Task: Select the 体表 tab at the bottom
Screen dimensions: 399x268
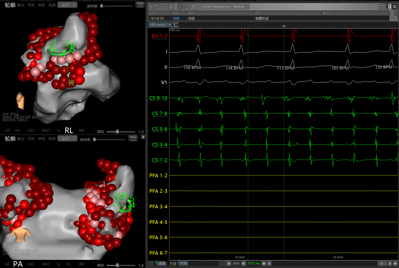Action: pyautogui.click(x=162, y=263)
